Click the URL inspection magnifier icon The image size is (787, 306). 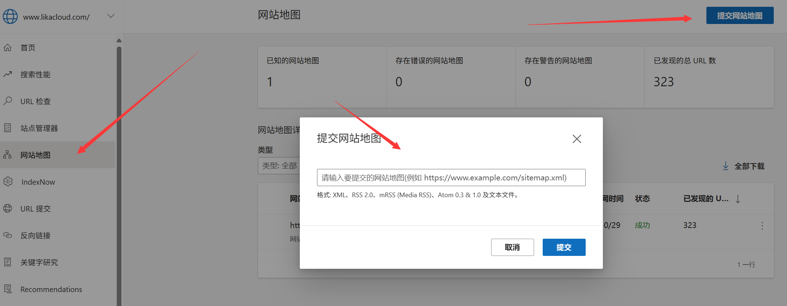pyautogui.click(x=8, y=101)
